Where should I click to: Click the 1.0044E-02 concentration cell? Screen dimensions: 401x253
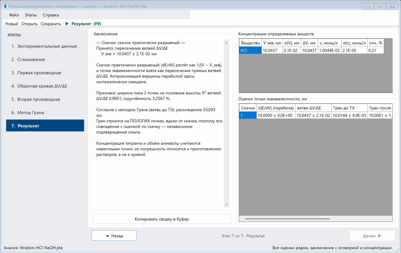(x=330, y=50)
